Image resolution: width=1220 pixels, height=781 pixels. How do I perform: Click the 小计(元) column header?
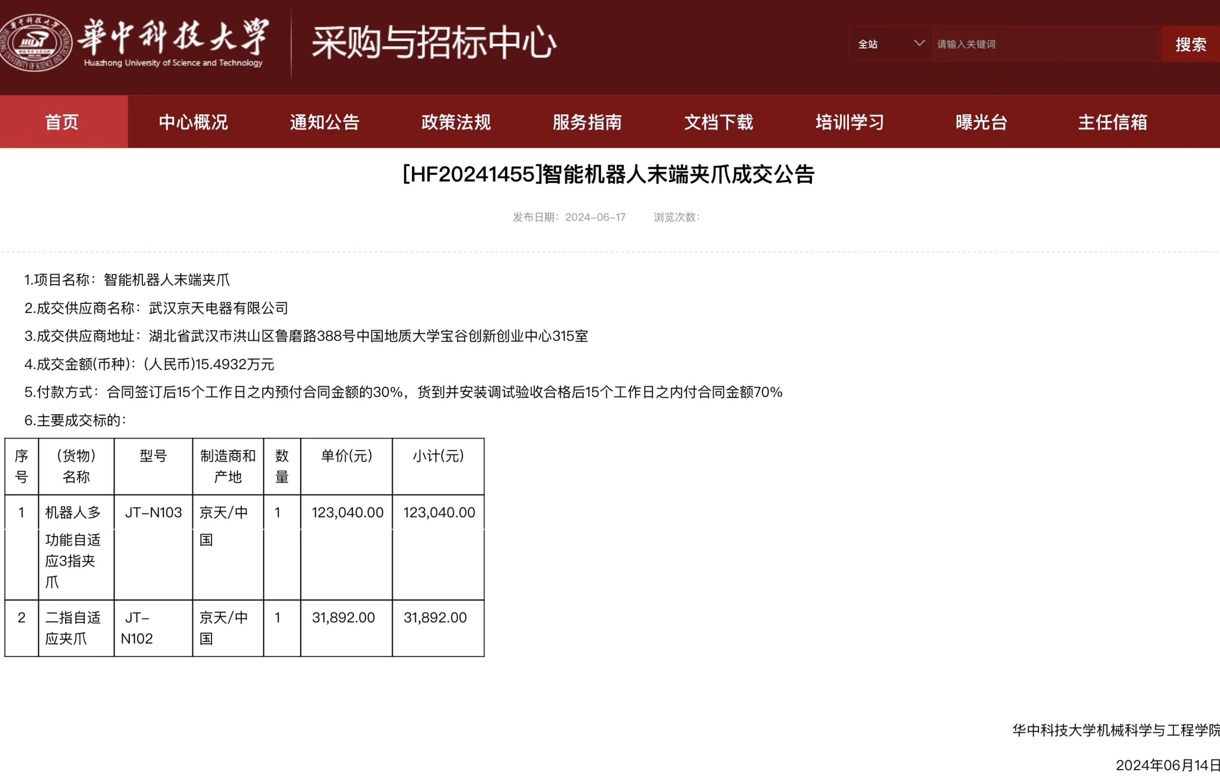click(438, 466)
